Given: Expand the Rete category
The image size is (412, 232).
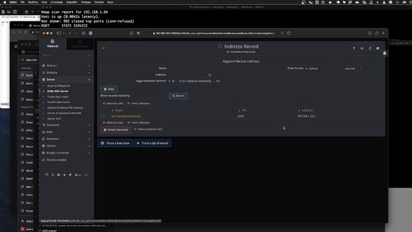Looking at the screenshot, I should click(66, 131).
